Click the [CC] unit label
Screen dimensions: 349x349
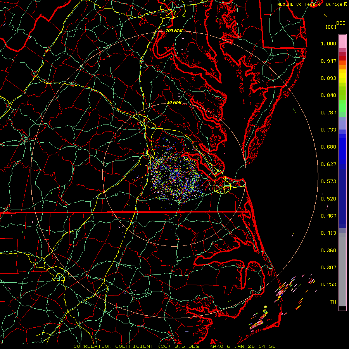click(331, 27)
